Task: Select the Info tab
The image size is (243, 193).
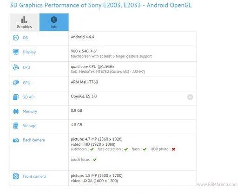Action: [x=54, y=22]
